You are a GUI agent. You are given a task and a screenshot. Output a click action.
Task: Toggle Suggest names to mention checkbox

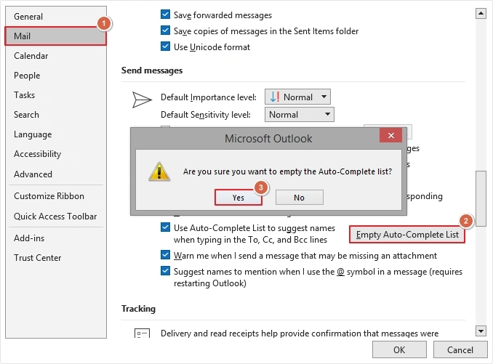(165, 271)
